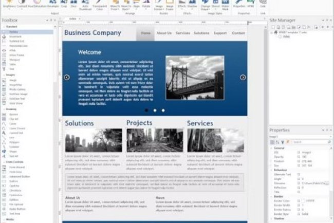Collapse the Behaviour section in Properties

coord(271,170)
